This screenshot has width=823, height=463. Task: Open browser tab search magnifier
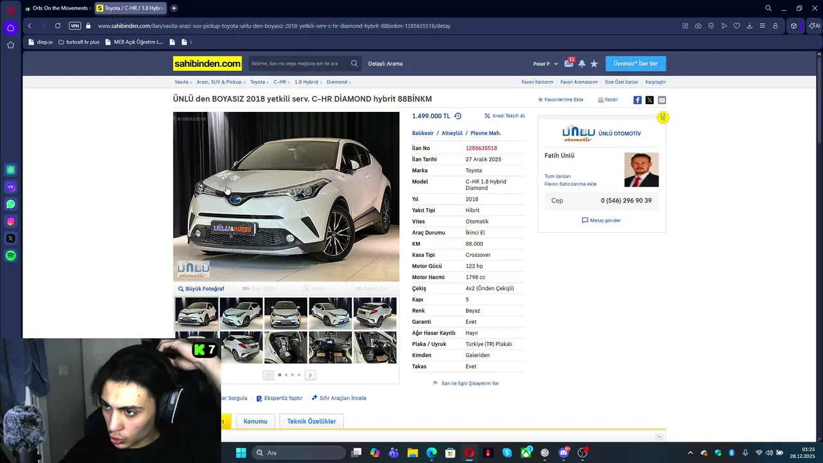pyautogui.click(x=768, y=8)
